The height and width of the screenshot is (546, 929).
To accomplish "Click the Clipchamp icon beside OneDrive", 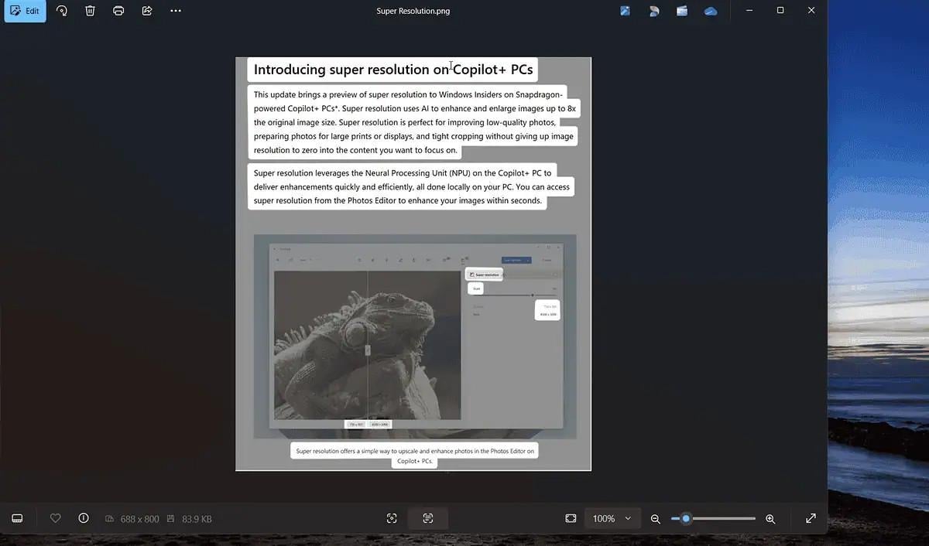I will [x=681, y=12].
